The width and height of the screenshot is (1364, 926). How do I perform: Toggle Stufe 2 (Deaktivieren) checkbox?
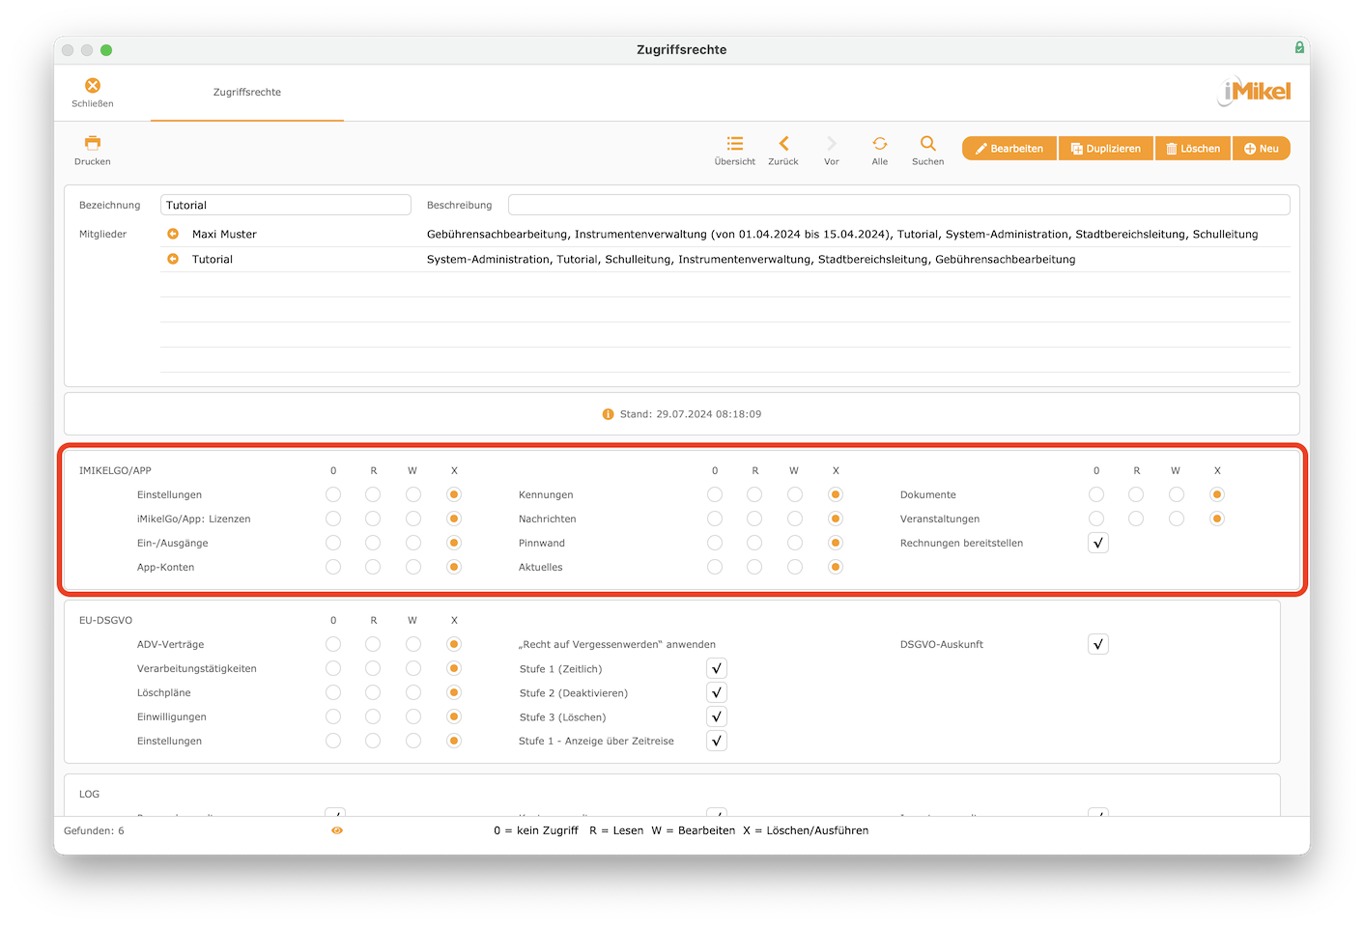pos(717,692)
